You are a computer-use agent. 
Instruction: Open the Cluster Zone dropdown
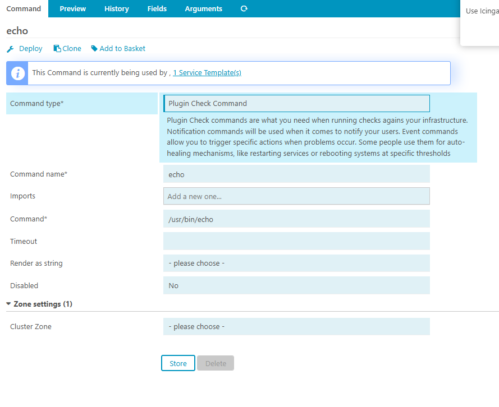click(296, 327)
